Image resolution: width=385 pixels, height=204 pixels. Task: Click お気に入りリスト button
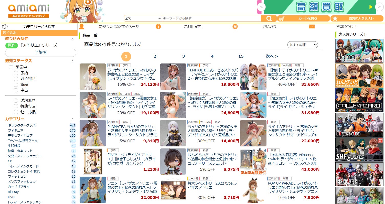pyautogui.click(x=357, y=18)
